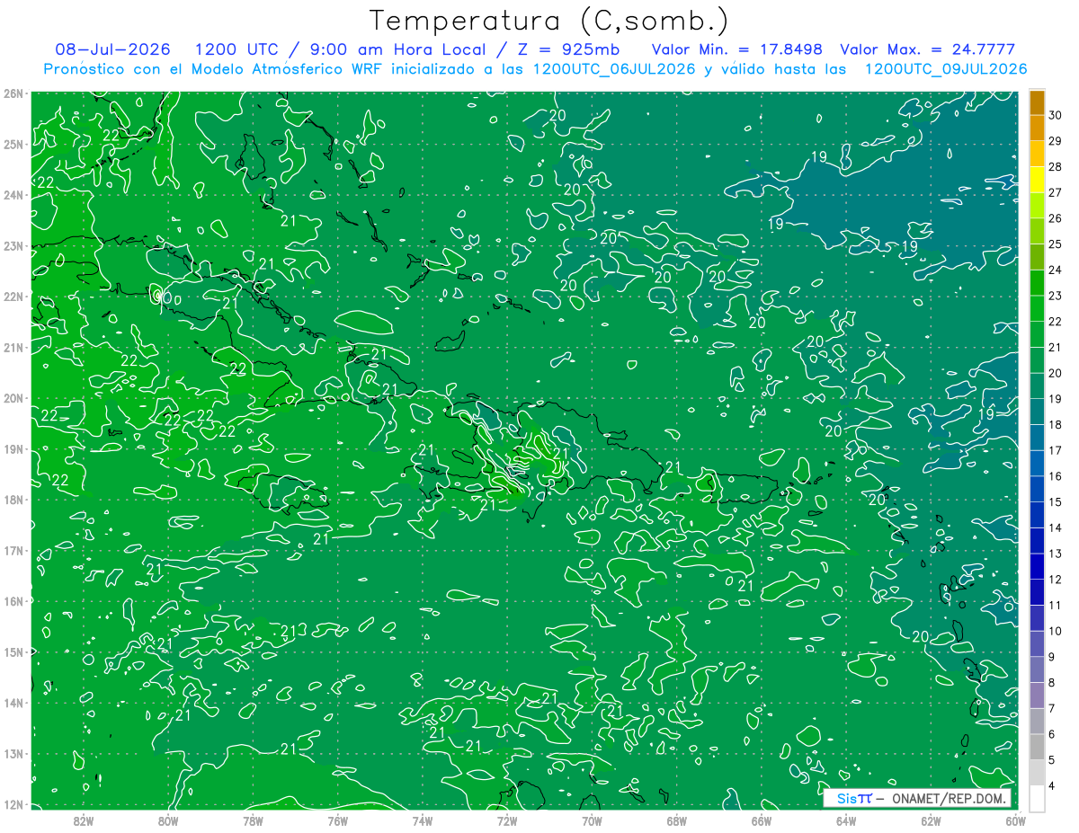Click the longitude axis label "78W"
The image size is (1079, 833).
[x=253, y=820]
